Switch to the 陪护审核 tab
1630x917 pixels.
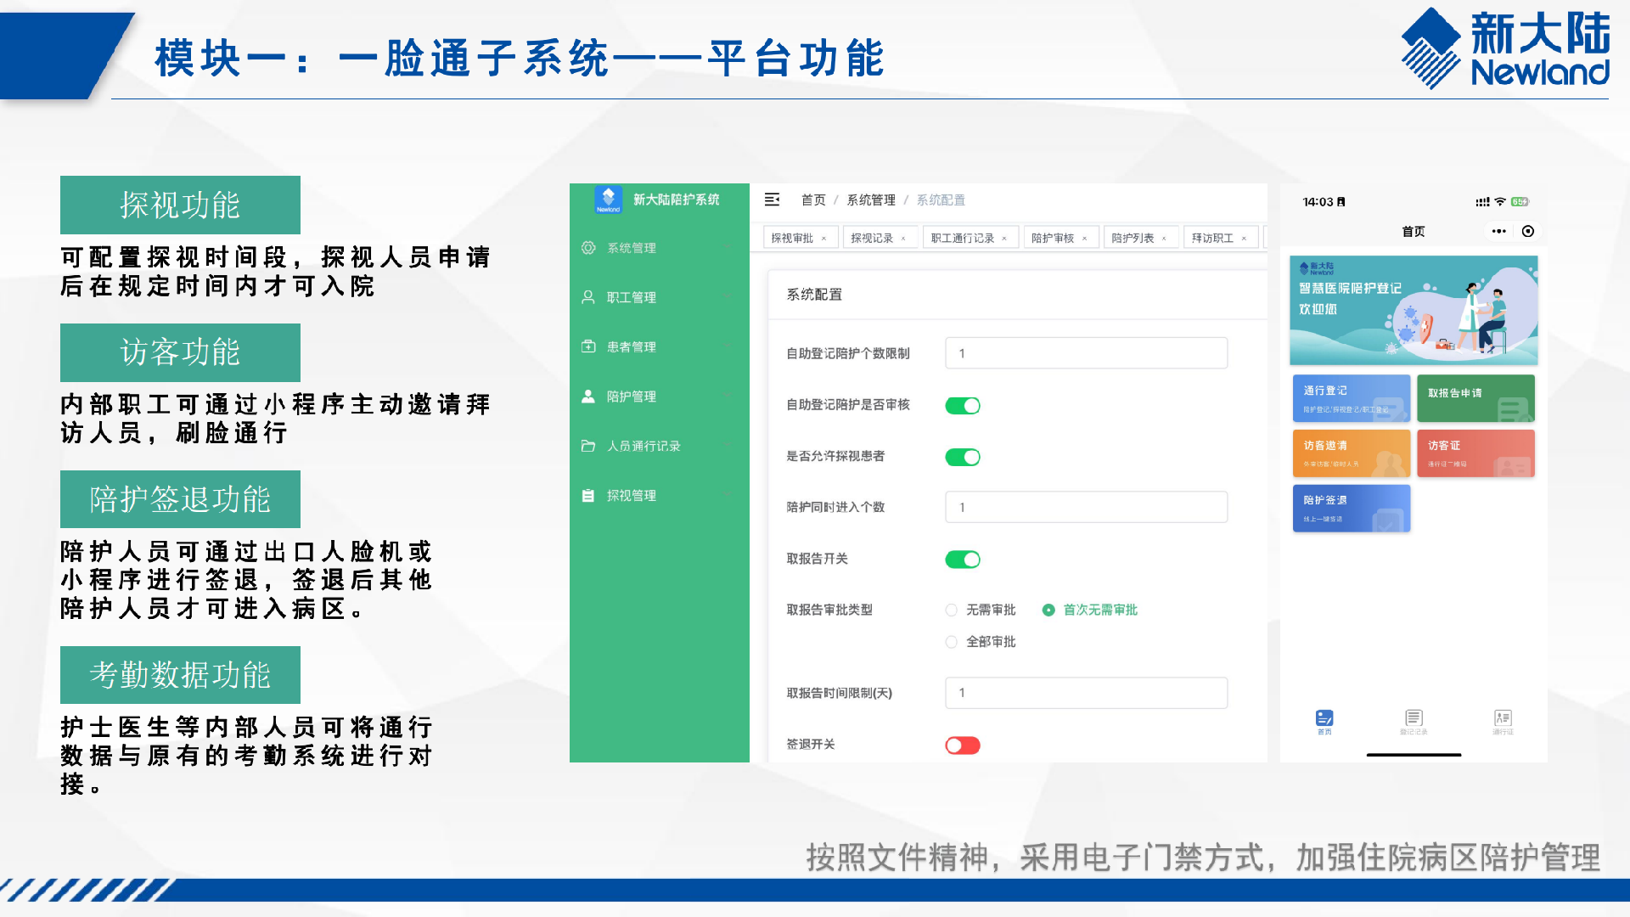pos(1053,238)
